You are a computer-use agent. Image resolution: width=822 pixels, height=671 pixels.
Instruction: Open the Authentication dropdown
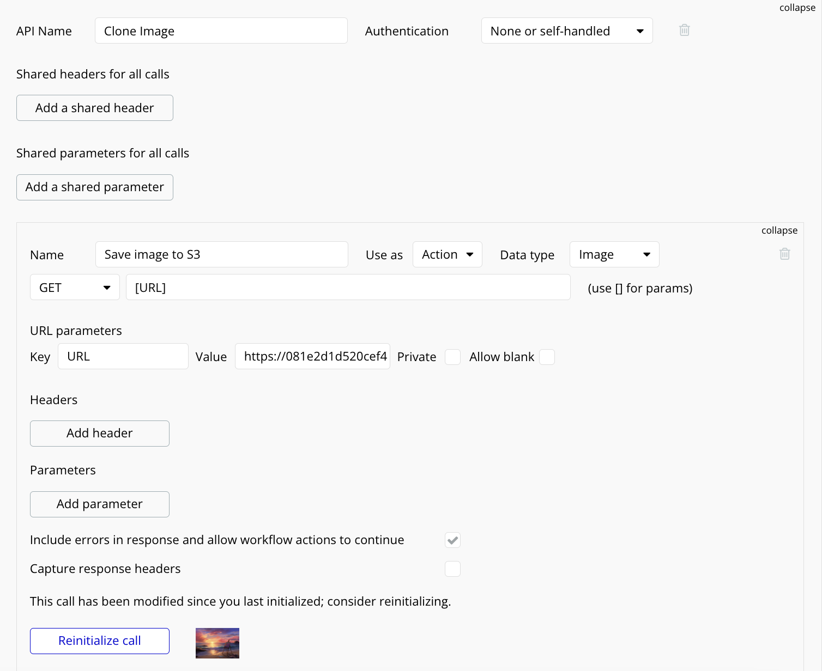566,31
